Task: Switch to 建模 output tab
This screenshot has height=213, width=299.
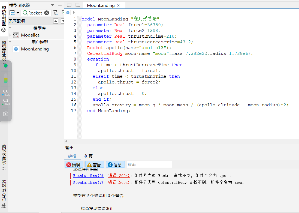Action: pyautogui.click(x=72, y=156)
